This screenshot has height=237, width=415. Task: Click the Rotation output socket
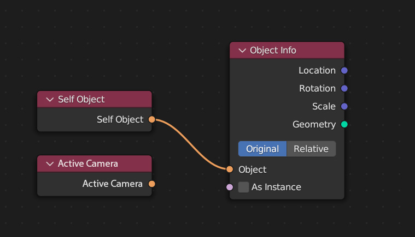344,88
